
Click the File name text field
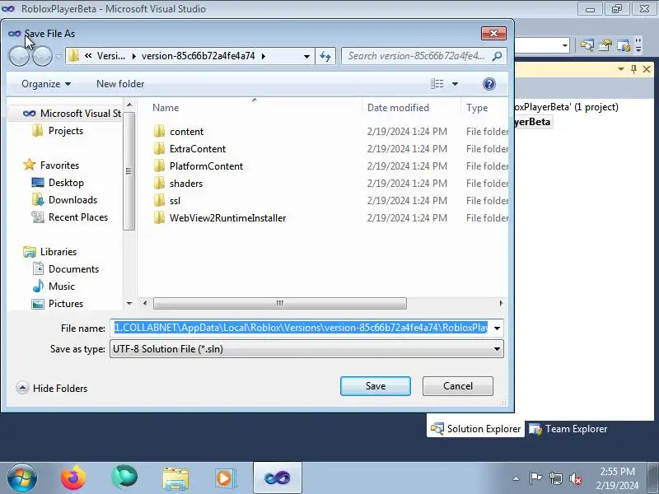(300, 328)
